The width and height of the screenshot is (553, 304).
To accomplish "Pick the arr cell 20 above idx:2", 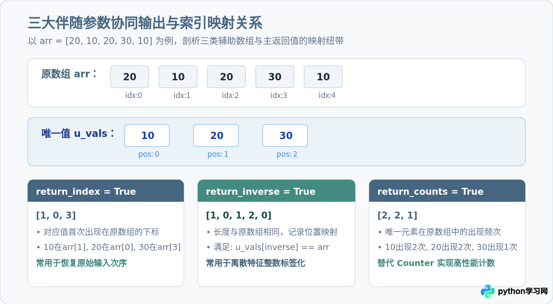I will (226, 77).
